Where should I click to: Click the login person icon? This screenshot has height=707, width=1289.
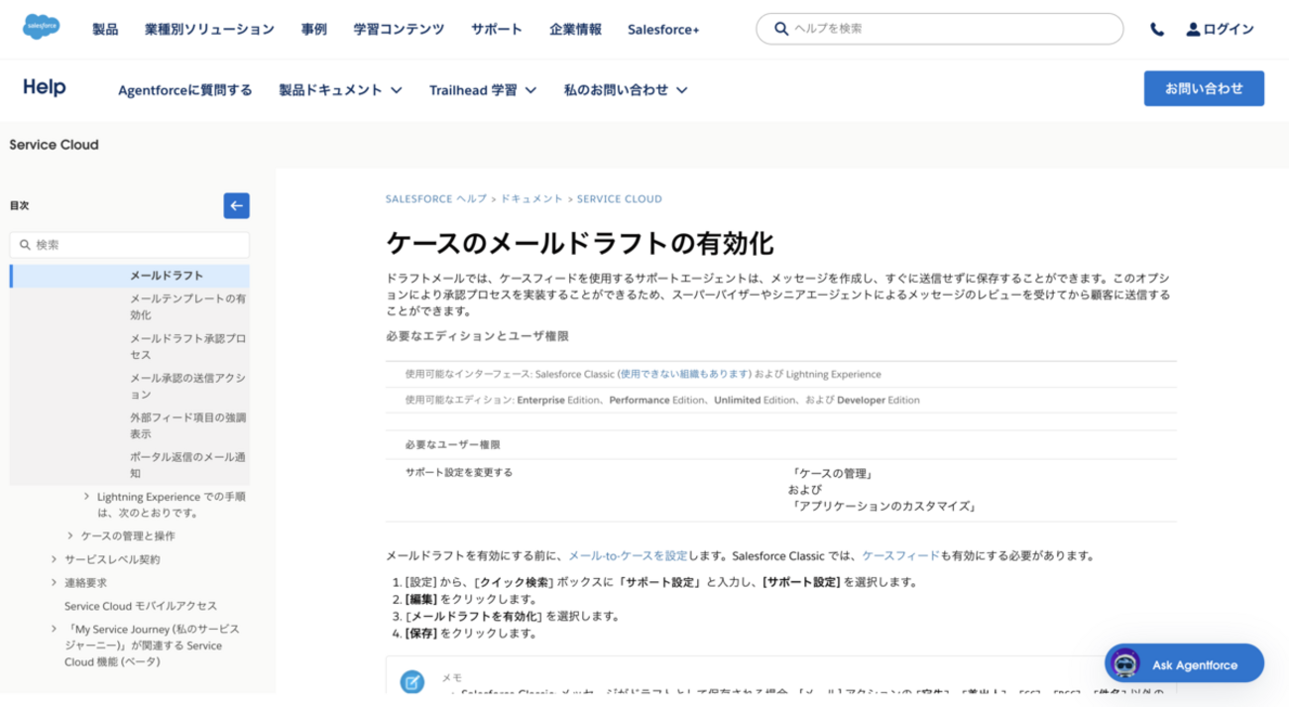coord(1193,30)
